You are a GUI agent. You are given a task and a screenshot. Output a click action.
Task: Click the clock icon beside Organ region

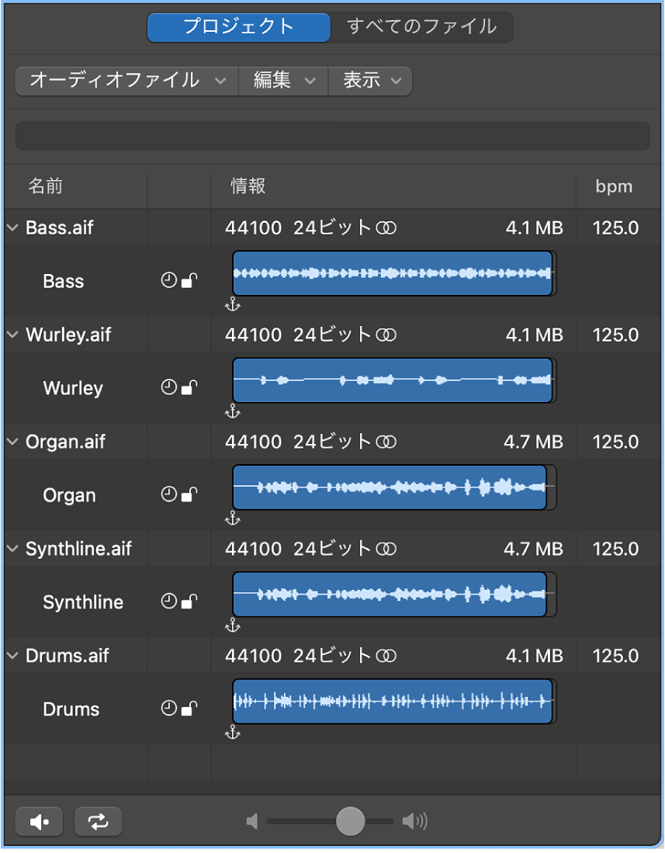(x=168, y=494)
